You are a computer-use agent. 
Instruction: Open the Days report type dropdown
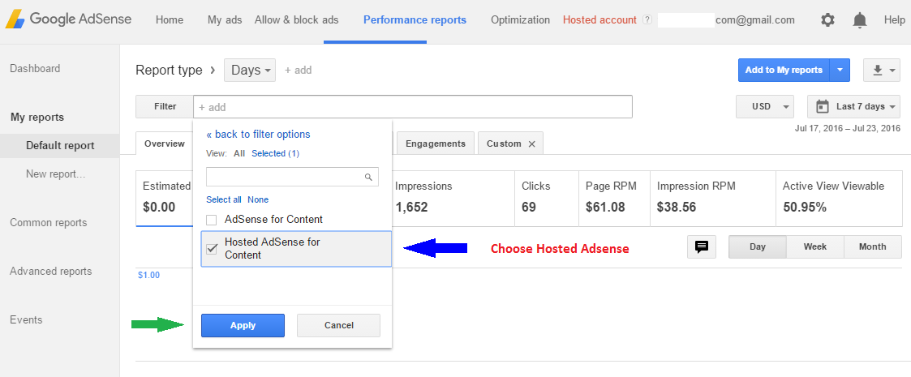pyautogui.click(x=250, y=71)
